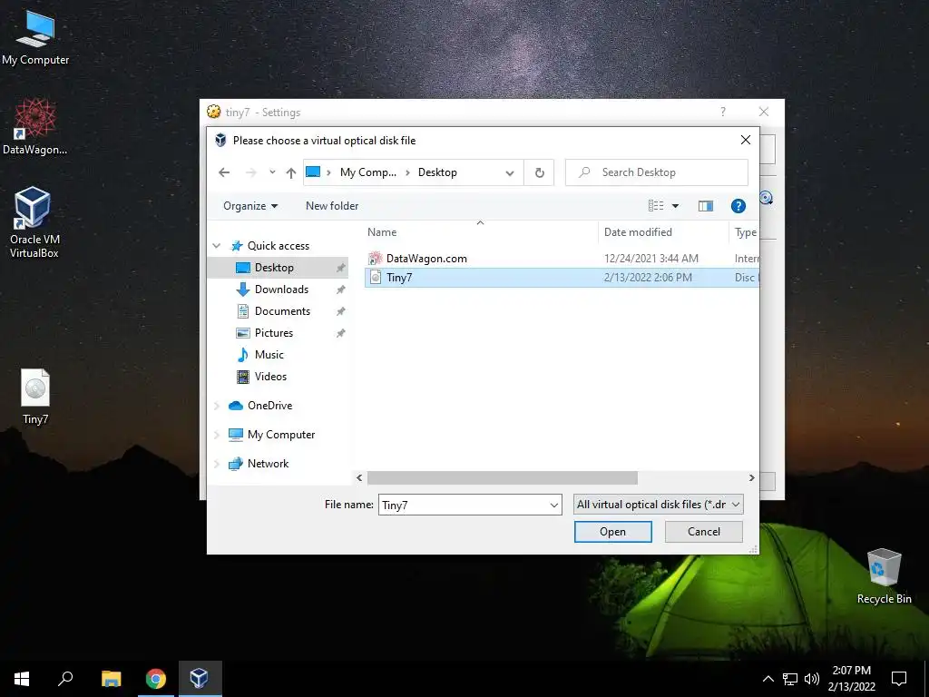
Task: Toggle the preview pane
Action: pos(705,206)
